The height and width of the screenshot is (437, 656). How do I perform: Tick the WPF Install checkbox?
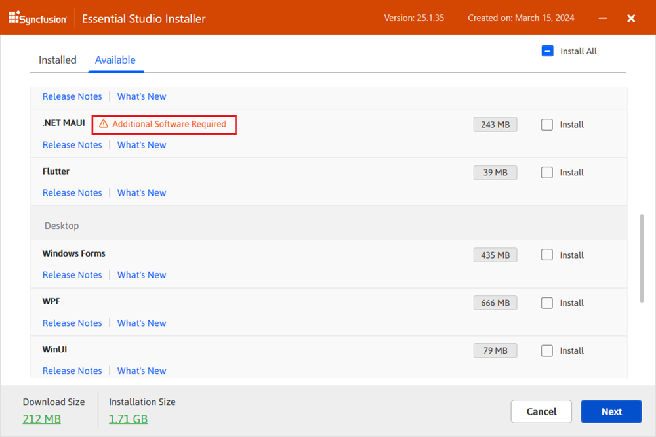[547, 303]
